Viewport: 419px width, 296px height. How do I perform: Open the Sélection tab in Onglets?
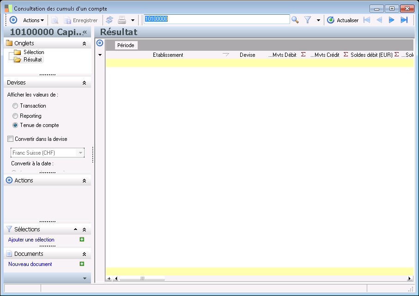pos(33,52)
